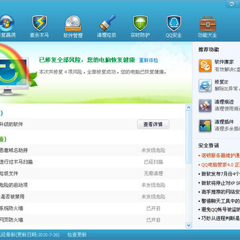This screenshot has width=240, height=240.
Task: Launch the 清理插件 puzzle icon
Action: click(205, 126)
